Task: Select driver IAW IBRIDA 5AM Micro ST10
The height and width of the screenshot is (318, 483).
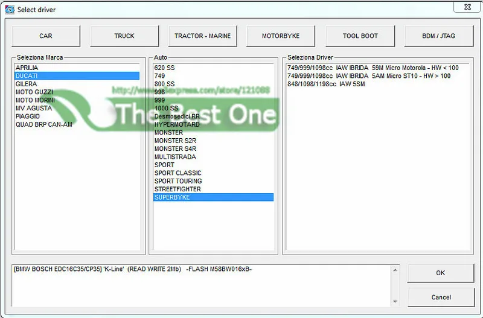Action: coord(377,76)
